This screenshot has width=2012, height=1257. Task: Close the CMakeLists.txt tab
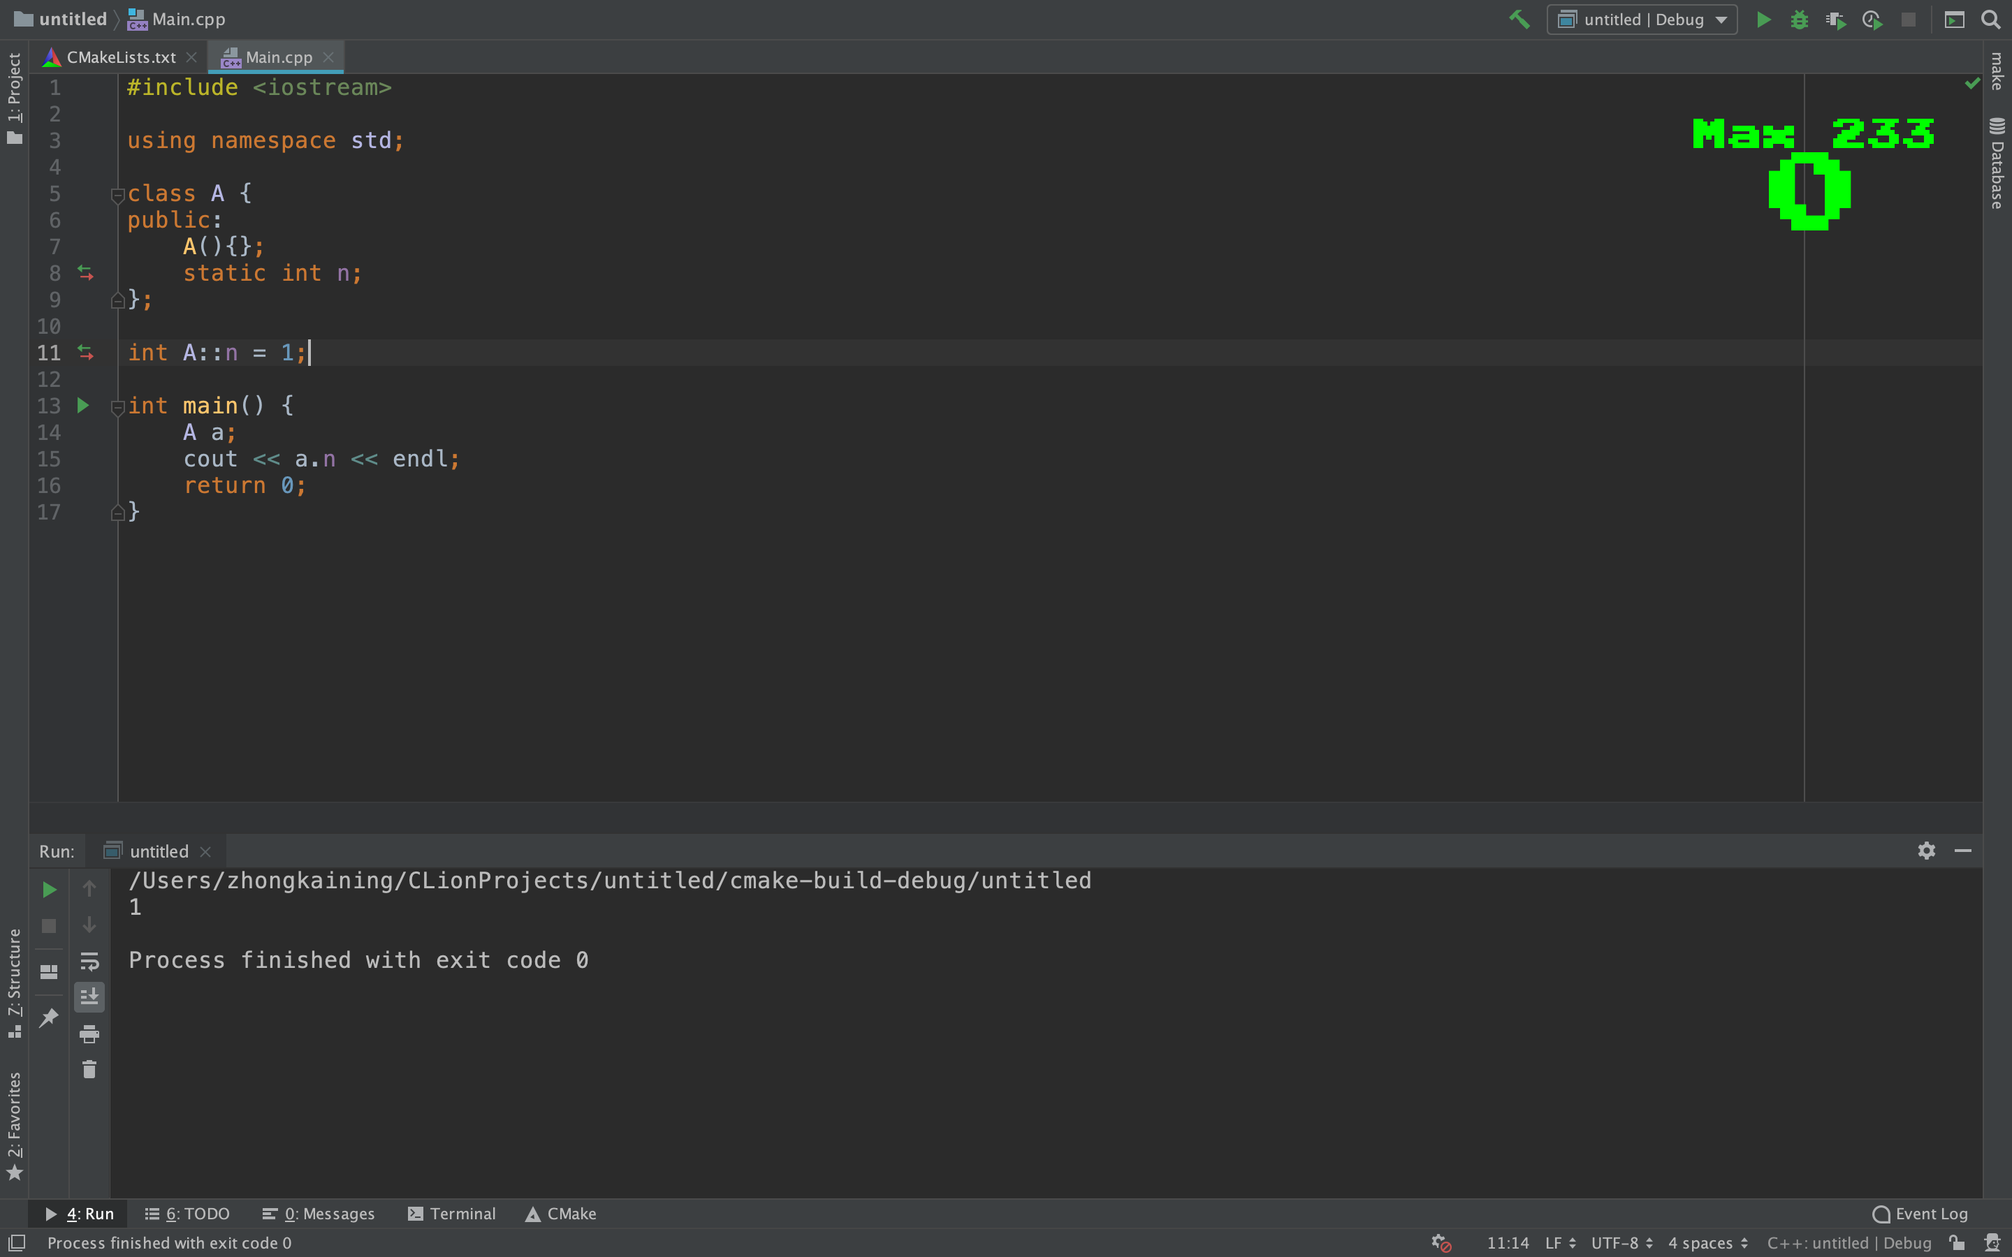pos(191,57)
